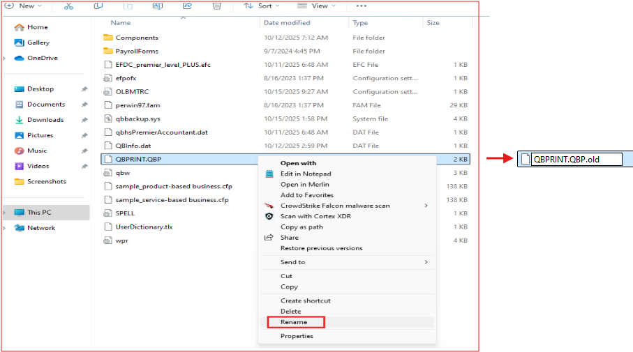The width and height of the screenshot is (633, 352).
Task: Expand the OneDrive tree node
Action: (4, 58)
